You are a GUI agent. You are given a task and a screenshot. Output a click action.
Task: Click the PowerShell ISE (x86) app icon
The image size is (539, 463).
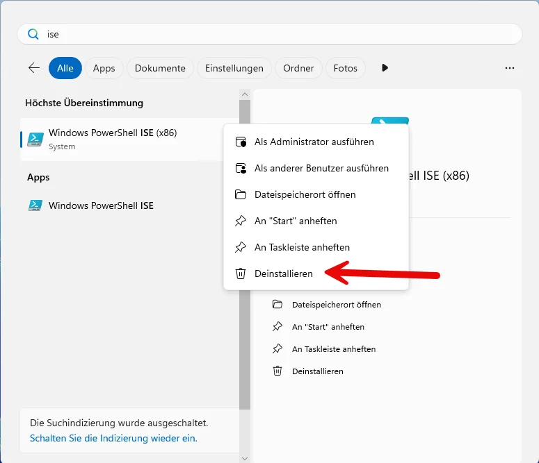click(x=35, y=140)
